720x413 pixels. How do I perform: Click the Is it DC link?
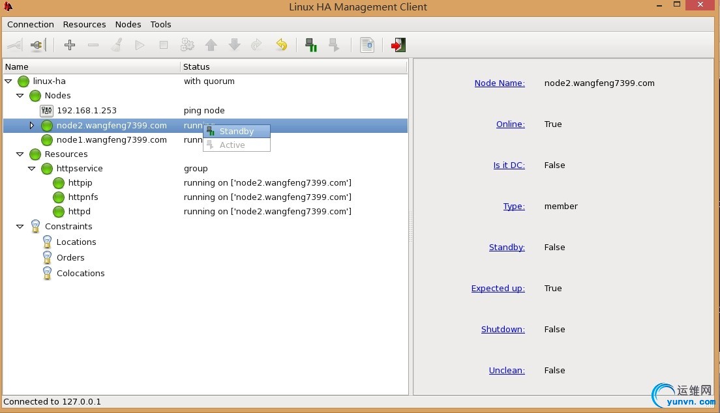pyautogui.click(x=509, y=165)
